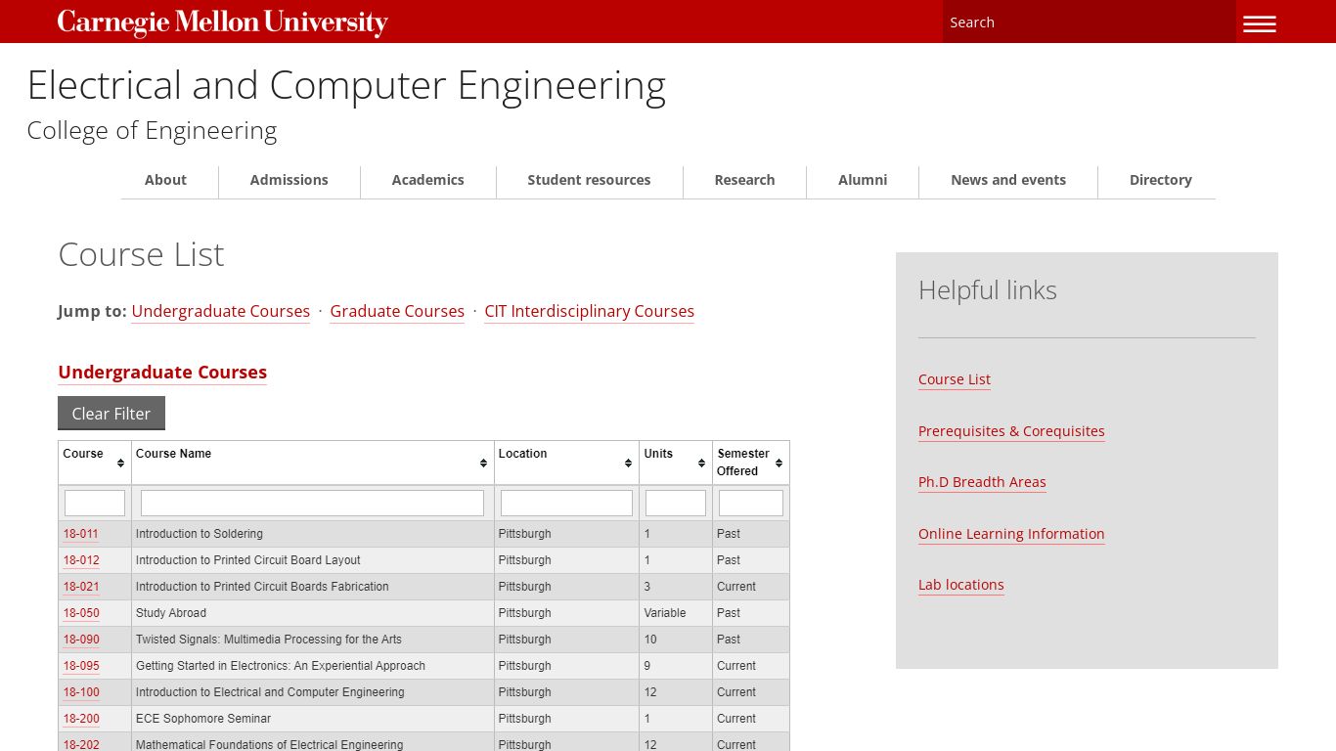Open Lab locations link
Screen dimensions: 1336x751
[x=961, y=585]
